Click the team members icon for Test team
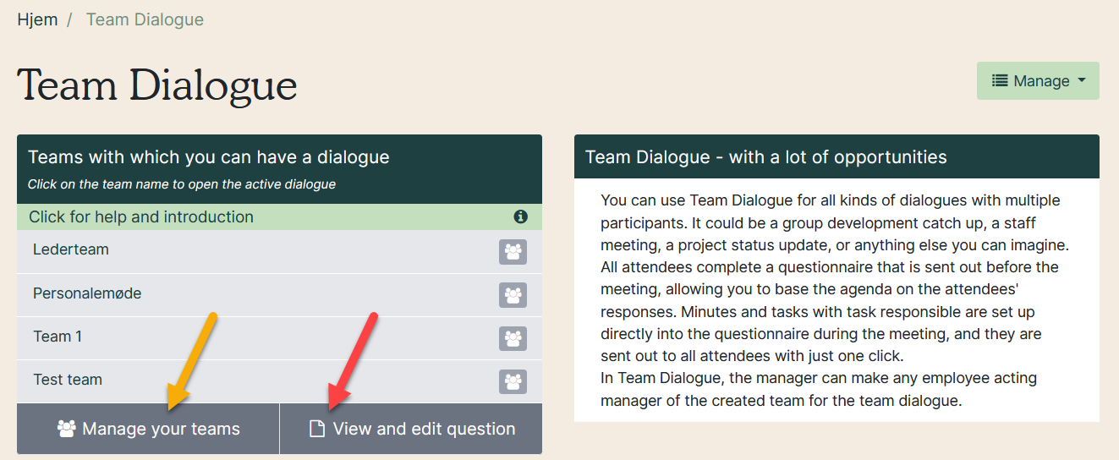 tap(513, 381)
